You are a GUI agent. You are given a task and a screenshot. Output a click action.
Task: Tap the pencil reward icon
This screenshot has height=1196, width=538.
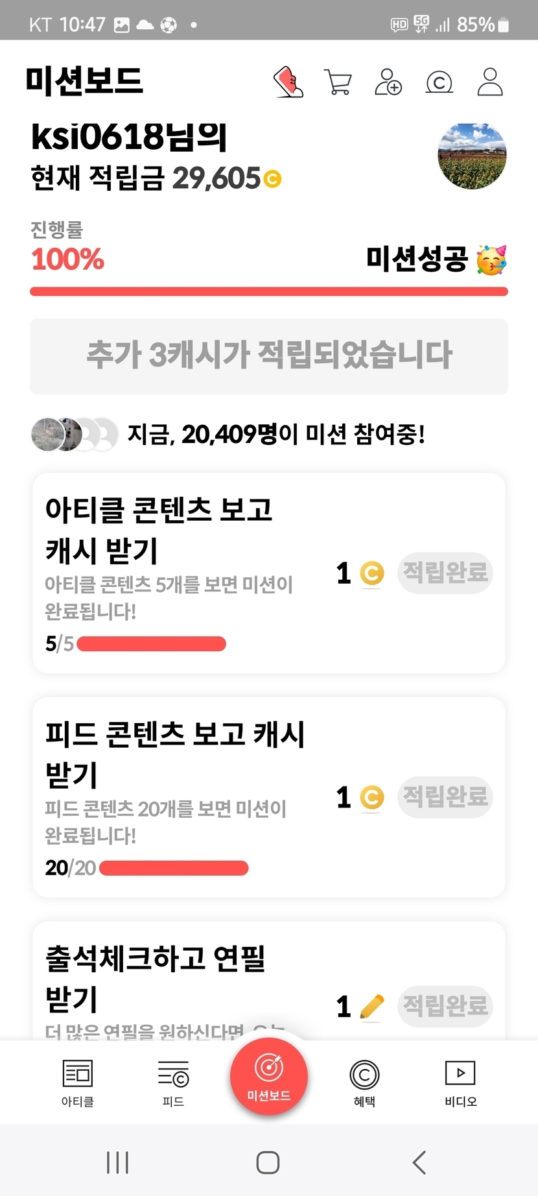pyautogui.click(x=371, y=1007)
